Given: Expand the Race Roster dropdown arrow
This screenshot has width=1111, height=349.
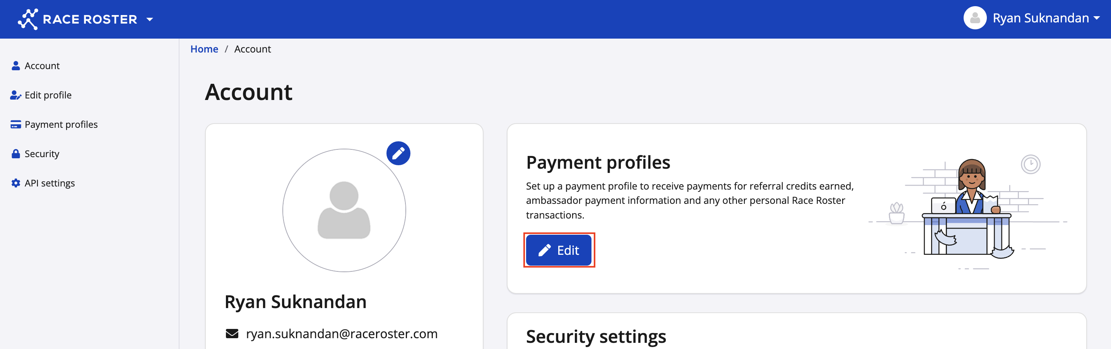Looking at the screenshot, I should point(150,19).
